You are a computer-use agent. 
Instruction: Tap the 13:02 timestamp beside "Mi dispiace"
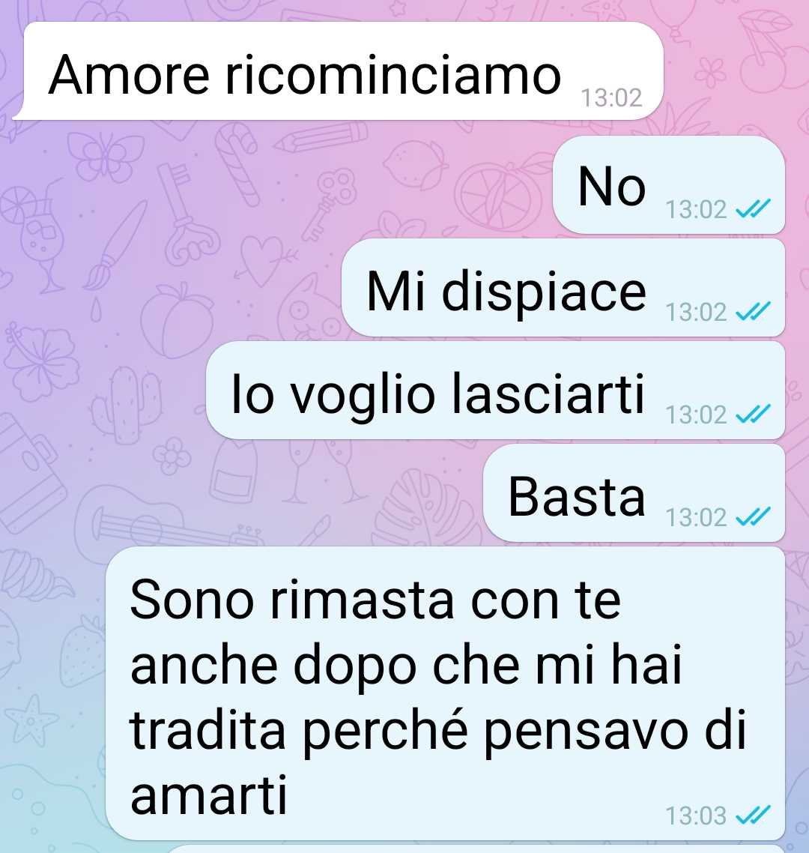(697, 312)
